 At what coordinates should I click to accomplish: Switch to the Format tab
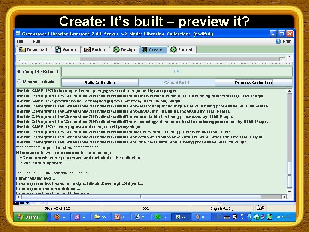tap(182, 50)
